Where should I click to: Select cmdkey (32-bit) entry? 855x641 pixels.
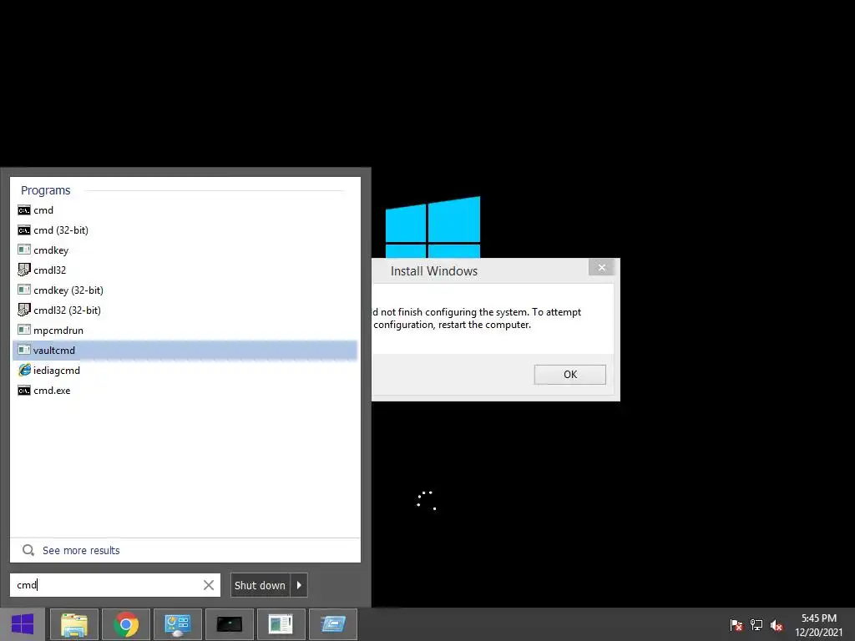coord(185,290)
